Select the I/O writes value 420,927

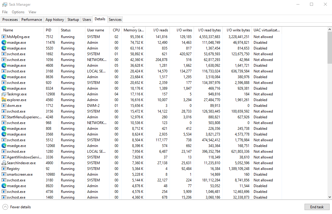point(185,54)
